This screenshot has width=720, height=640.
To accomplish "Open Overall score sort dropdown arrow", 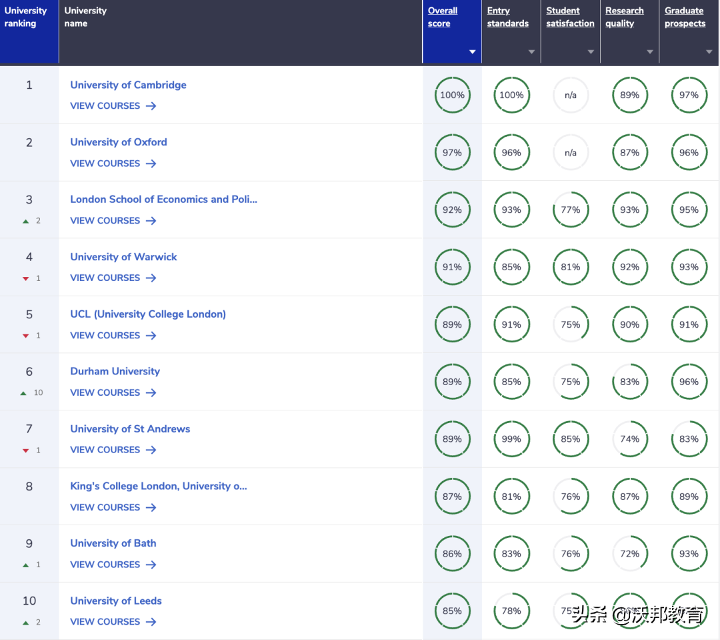I will pos(472,52).
